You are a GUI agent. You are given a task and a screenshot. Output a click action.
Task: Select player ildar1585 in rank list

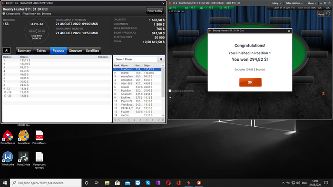coord(137,84)
